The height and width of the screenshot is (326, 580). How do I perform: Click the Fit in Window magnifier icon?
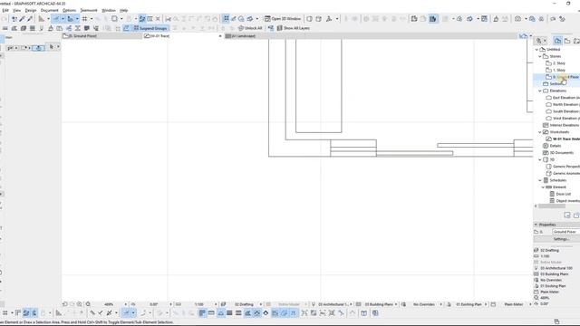88,304
